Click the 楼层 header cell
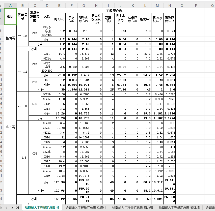 [x=10, y=17]
